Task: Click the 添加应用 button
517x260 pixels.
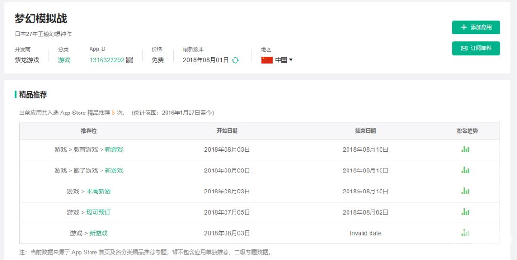Action: pyautogui.click(x=476, y=27)
